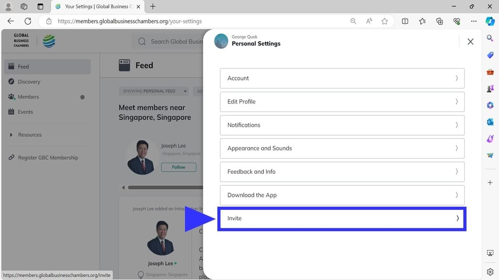The image size is (499, 280).
Task: Open the Games chess icon in sidebar
Action: pos(490,88)
